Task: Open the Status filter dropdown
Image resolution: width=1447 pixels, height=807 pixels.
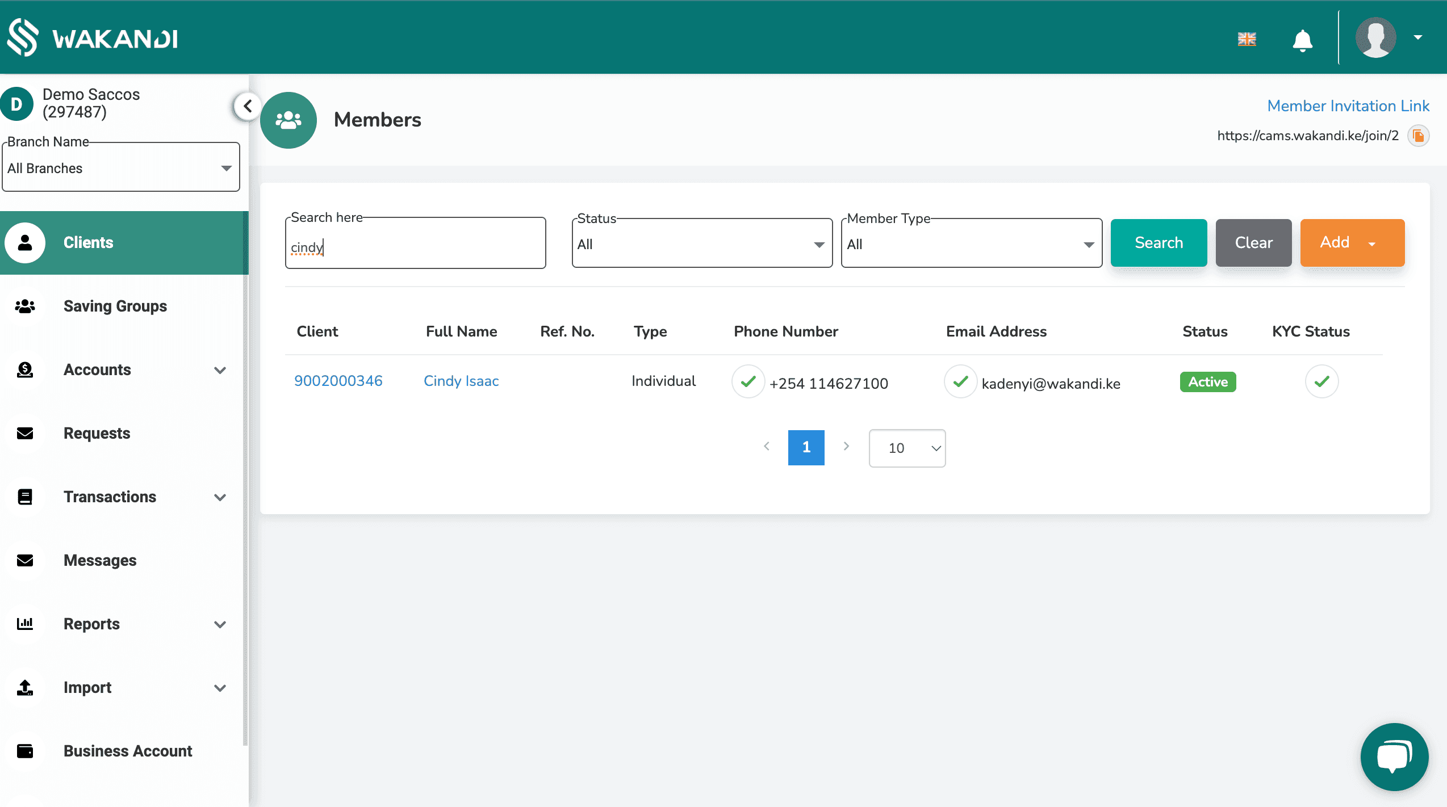Action: coord(702,243)
